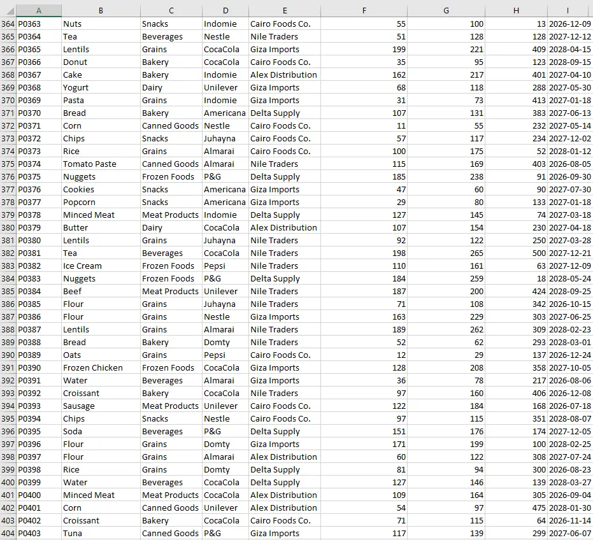Click the Frozen Chicken product cell

[x=101, y=367]
